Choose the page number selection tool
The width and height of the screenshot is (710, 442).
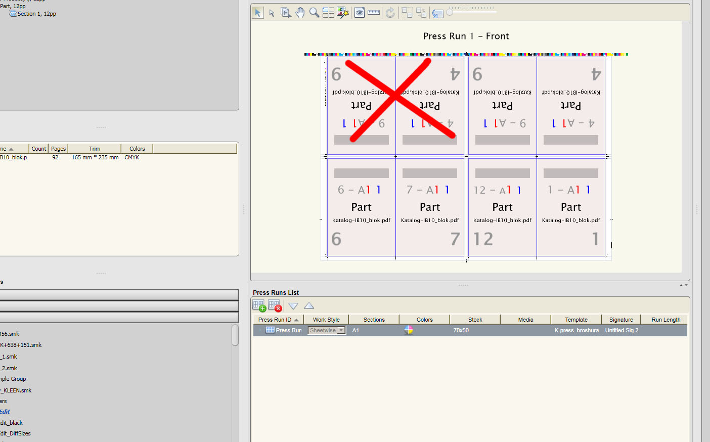[286, 13]
